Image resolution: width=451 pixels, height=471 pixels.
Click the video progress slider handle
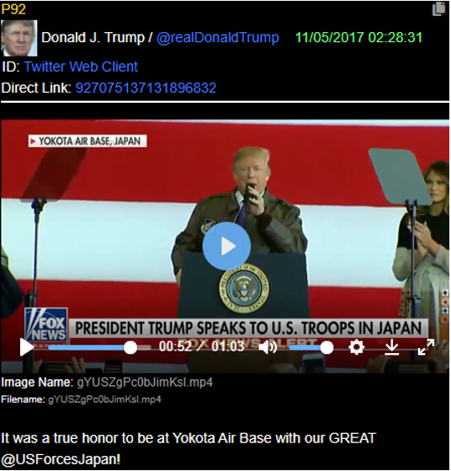(x=130, y=347)
